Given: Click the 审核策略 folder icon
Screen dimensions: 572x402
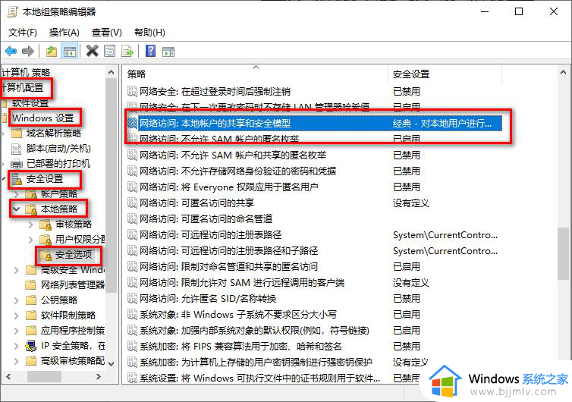Looking at the screenshot, I should tap(46, 225).
